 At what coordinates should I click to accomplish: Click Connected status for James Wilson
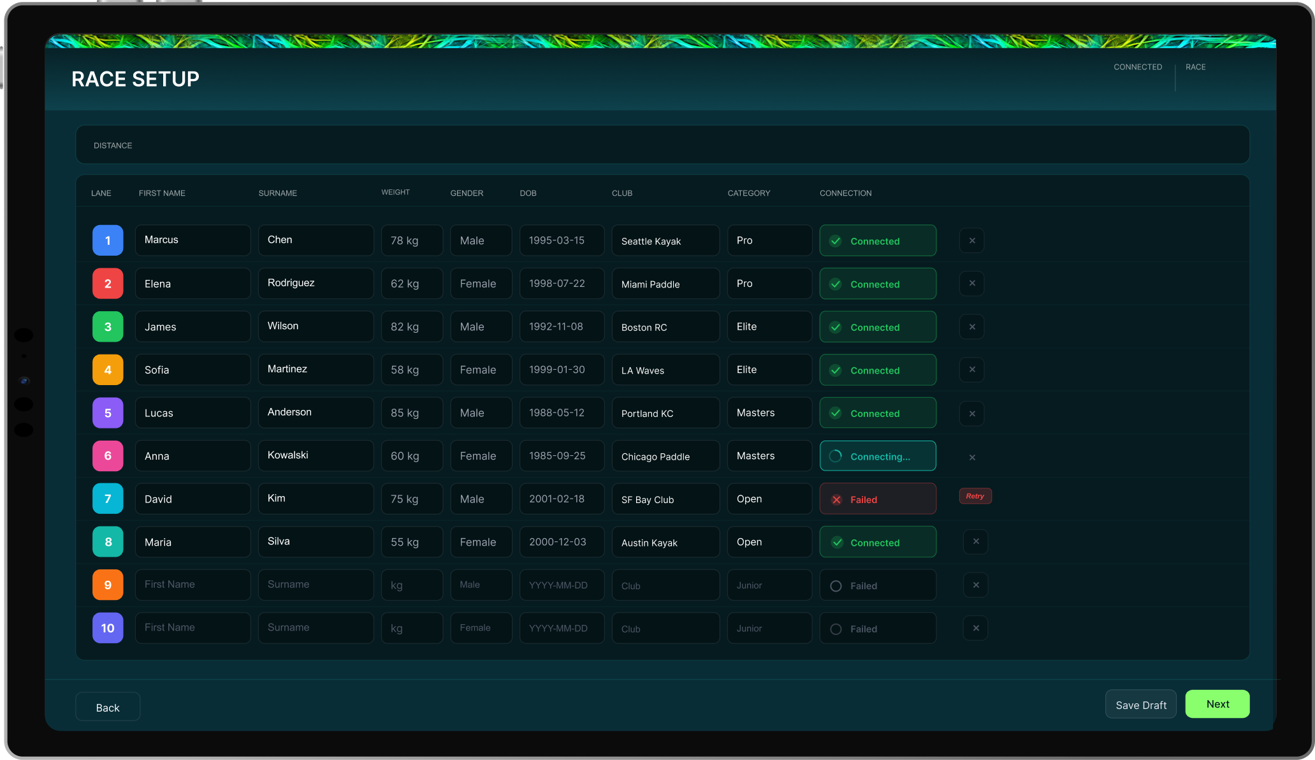pyautogui.click(x=878, y=326)
